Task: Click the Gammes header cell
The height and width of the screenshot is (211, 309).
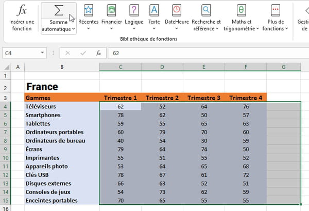Action: (x=62, y=98)
